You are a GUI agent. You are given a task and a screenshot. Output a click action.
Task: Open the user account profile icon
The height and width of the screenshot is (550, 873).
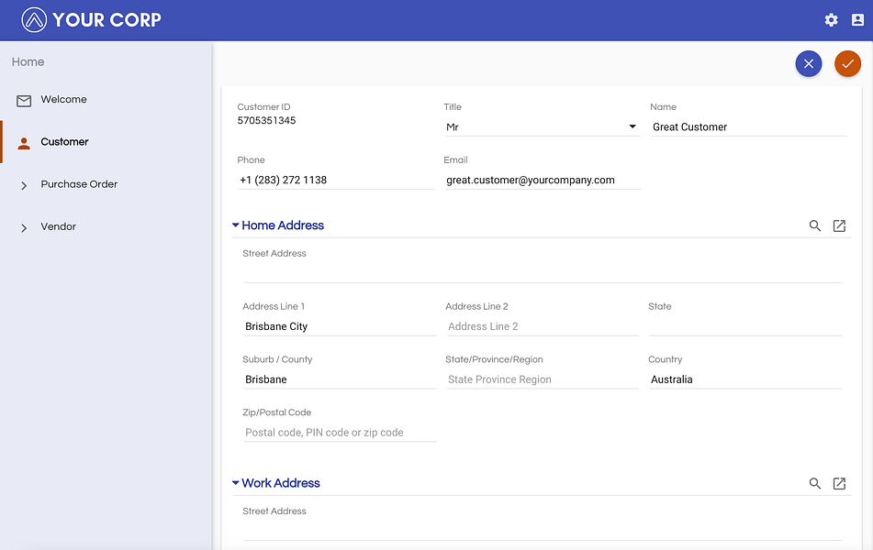[x=857, y=20]
